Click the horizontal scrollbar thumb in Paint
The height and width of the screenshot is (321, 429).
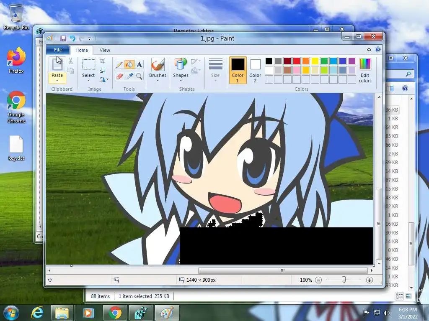click(x=283, y=271)
